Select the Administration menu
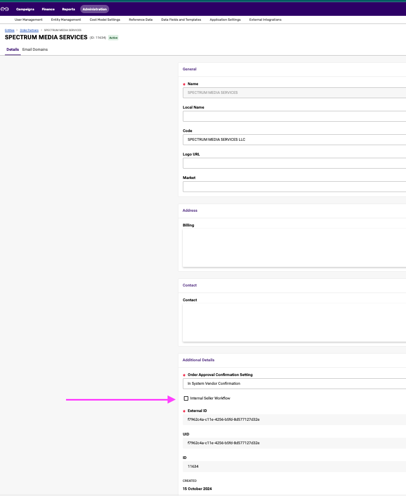The height and width of the screenshot is (501, 406). [x=94, y=9]
